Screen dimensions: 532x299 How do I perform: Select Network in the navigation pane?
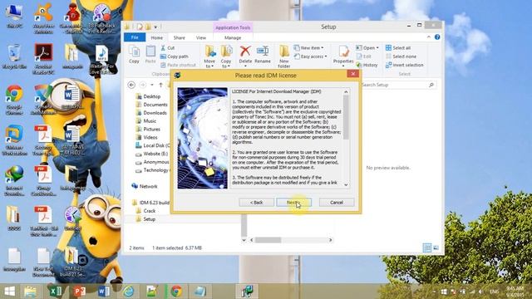145,186
